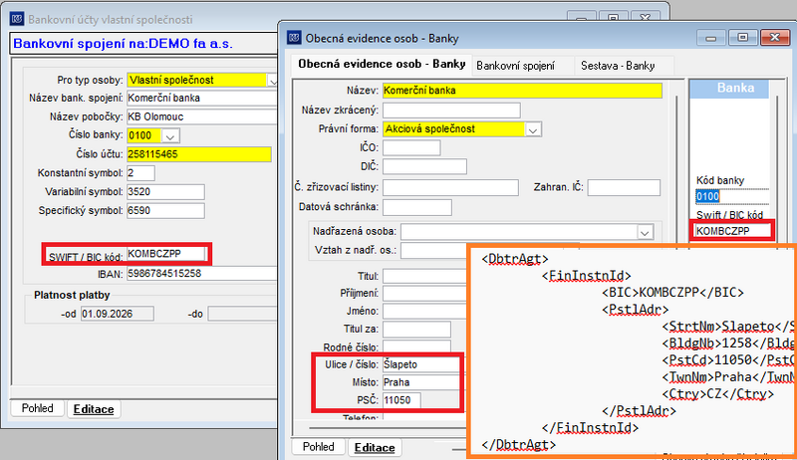
Task: Click the IČO input field
Action: [x=411, y=147]
